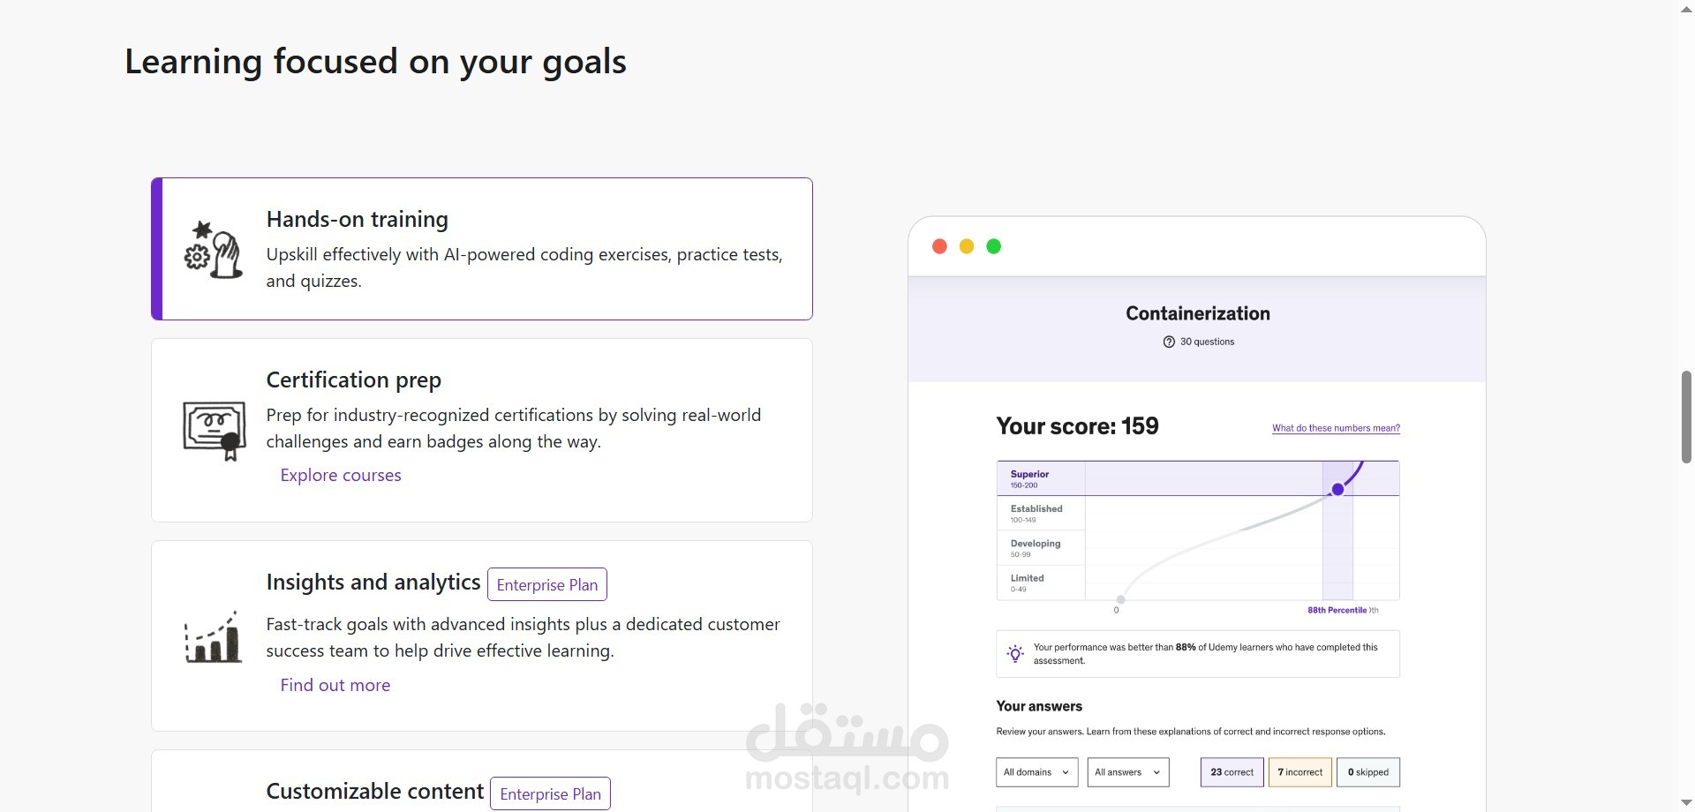Toggle the 7 incorrect answers filter
Image resolution: width=1695 pixels, height=812 pixels.
pos(1300,772)
